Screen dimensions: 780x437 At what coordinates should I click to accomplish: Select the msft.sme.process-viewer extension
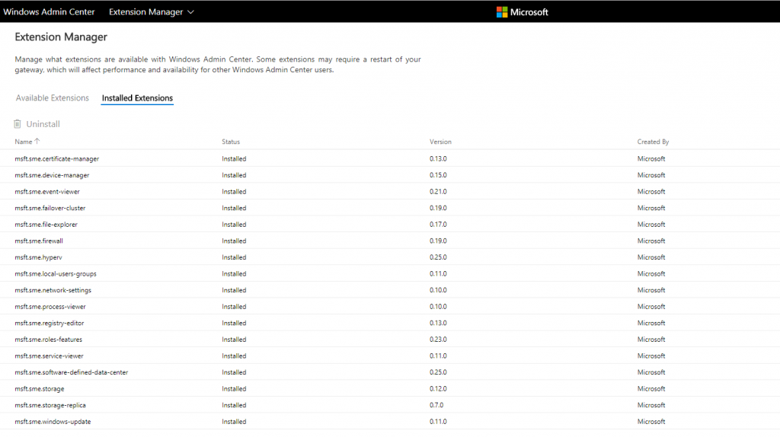(50, 306)
